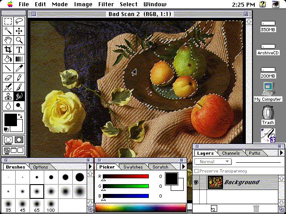Click the Zoom magnifier tool
Viewport: 286px width, 214px height.
[19, 40]
